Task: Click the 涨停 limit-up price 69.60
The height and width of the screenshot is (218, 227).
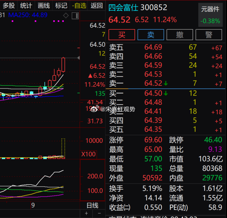Action: click(153, 140)
